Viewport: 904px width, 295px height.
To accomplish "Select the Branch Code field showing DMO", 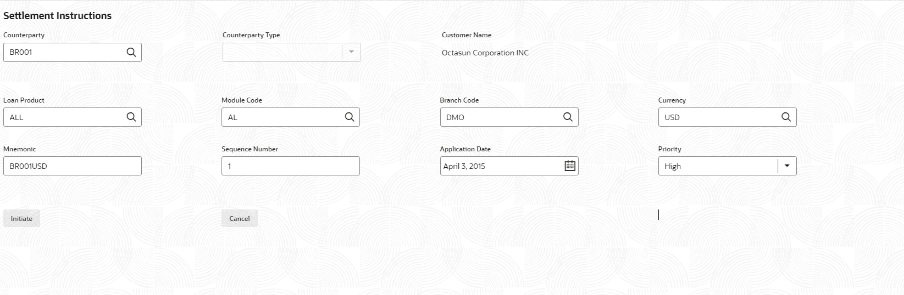I will pyautogui.click(x=500, y=117).
